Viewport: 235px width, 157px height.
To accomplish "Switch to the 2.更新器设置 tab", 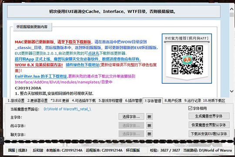I will [37, 100].
